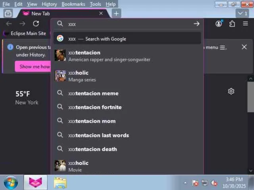This screenshot has width=254, height=190.
Task: Close the New Tab tab
Action: click(x=101, y=13)
